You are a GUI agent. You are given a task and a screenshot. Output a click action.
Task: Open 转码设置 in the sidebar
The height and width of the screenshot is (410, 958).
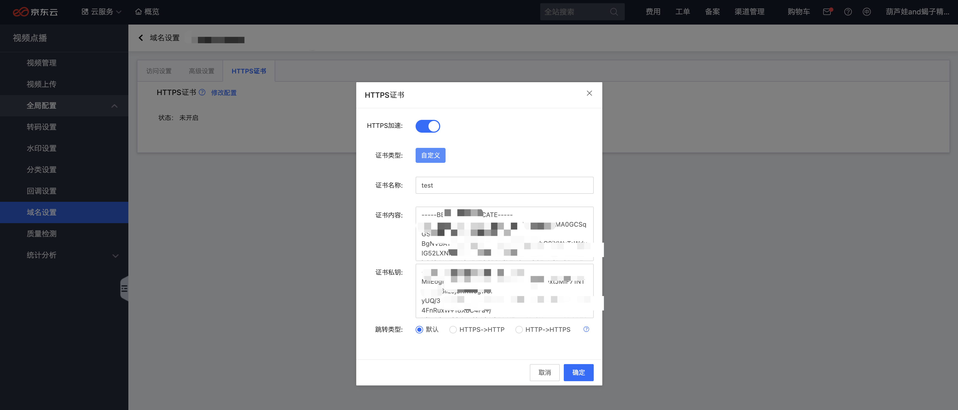[64, 127]
